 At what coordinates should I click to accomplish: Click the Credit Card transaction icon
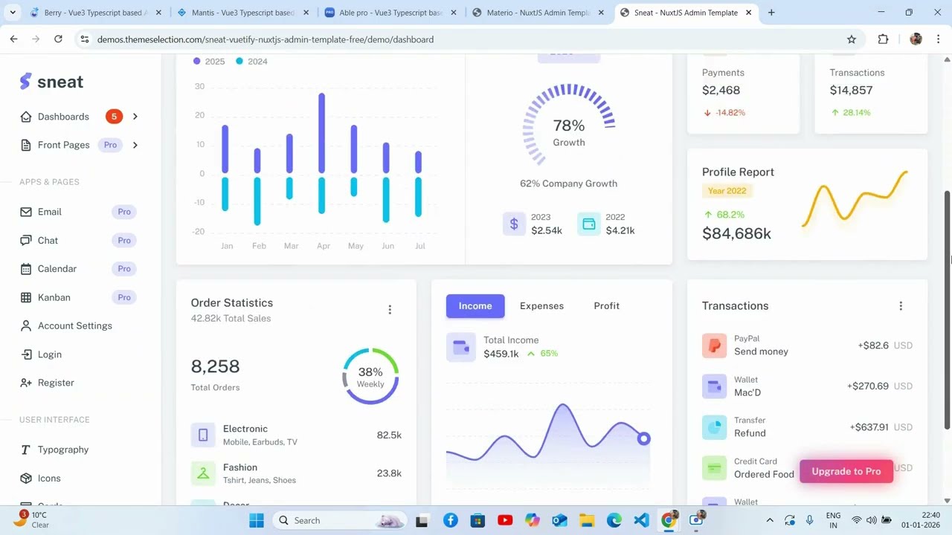click(x=714, y=468)
